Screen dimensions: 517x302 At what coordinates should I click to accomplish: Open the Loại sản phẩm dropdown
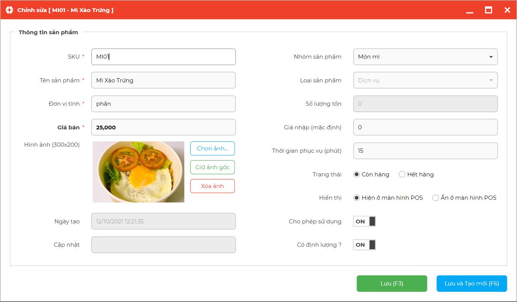click(x=425, y=80)
